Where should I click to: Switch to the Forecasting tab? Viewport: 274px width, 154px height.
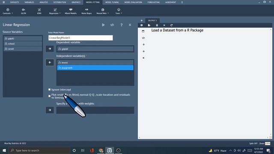tap(154, 2)
